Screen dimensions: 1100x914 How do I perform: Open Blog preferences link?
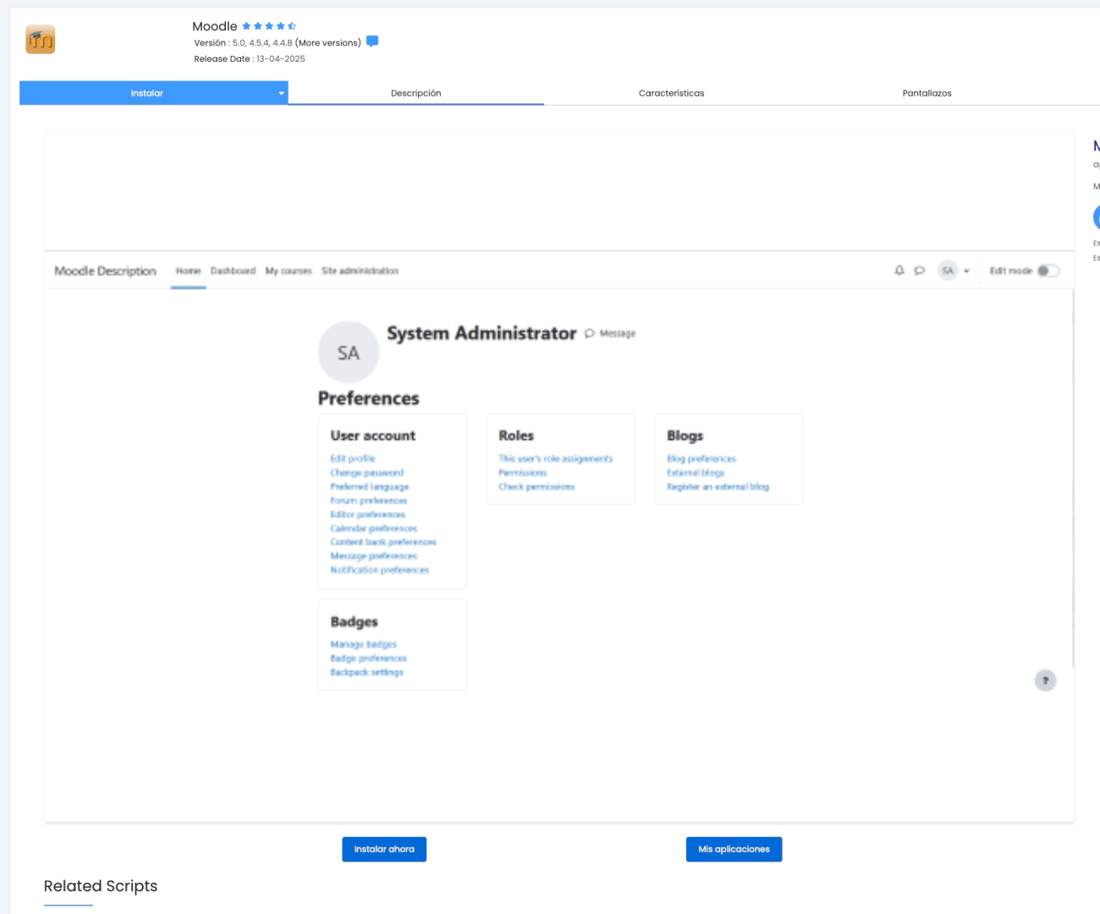click(x=701, y=459)
